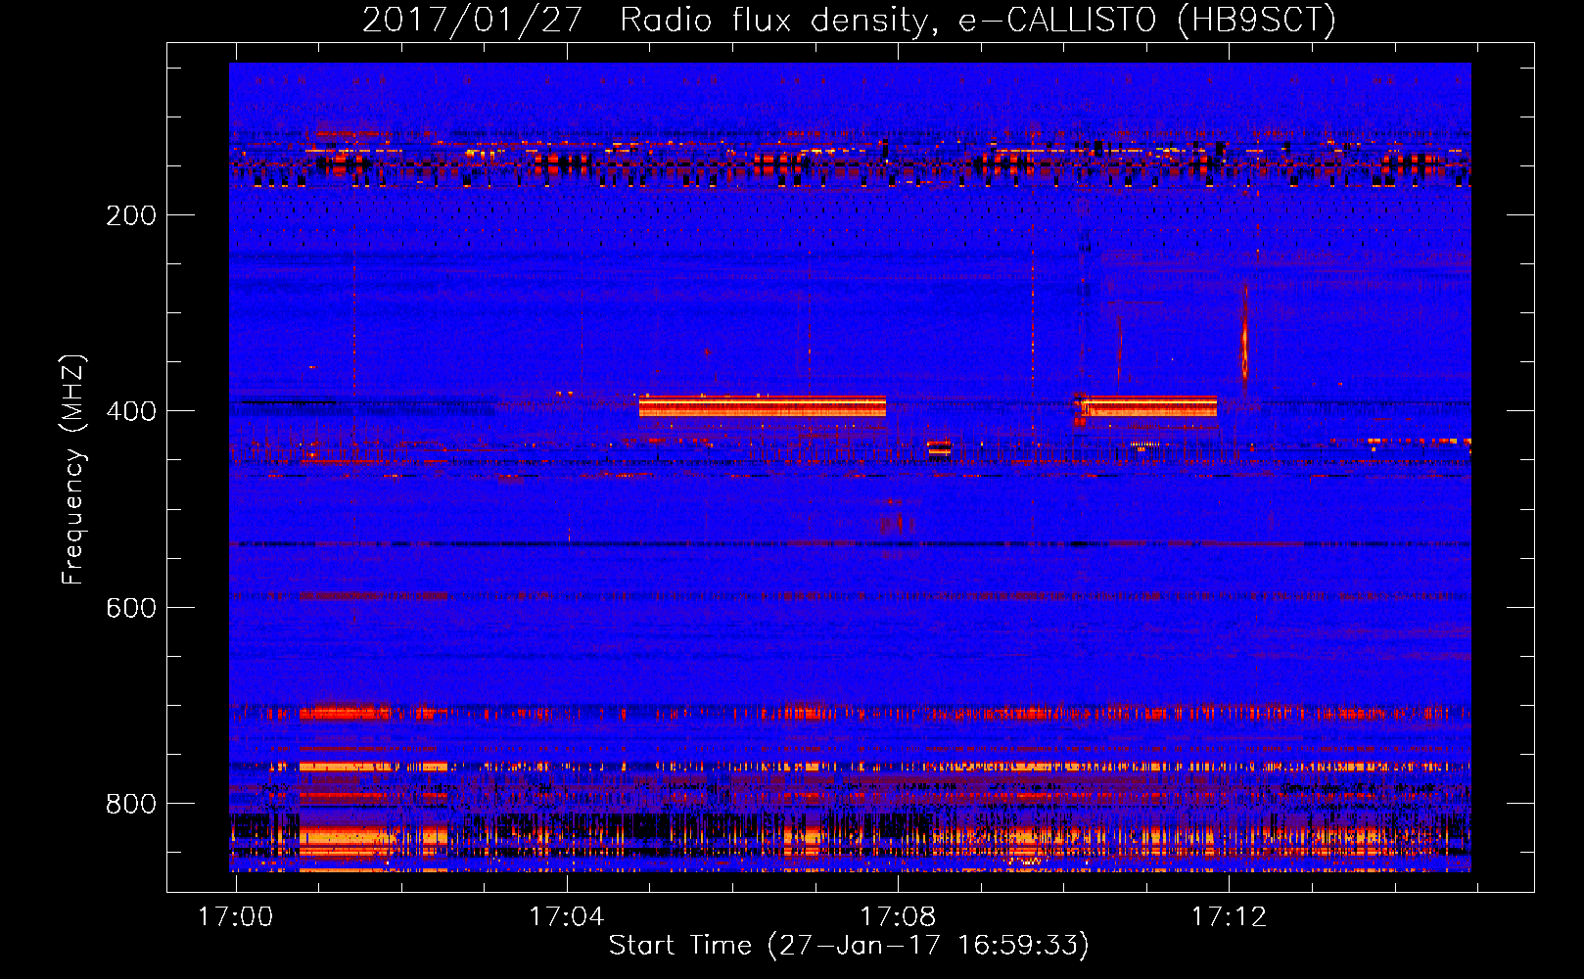Click the 17:12 time tick label
The image size is (1584, 979).
pos(1229,917)
